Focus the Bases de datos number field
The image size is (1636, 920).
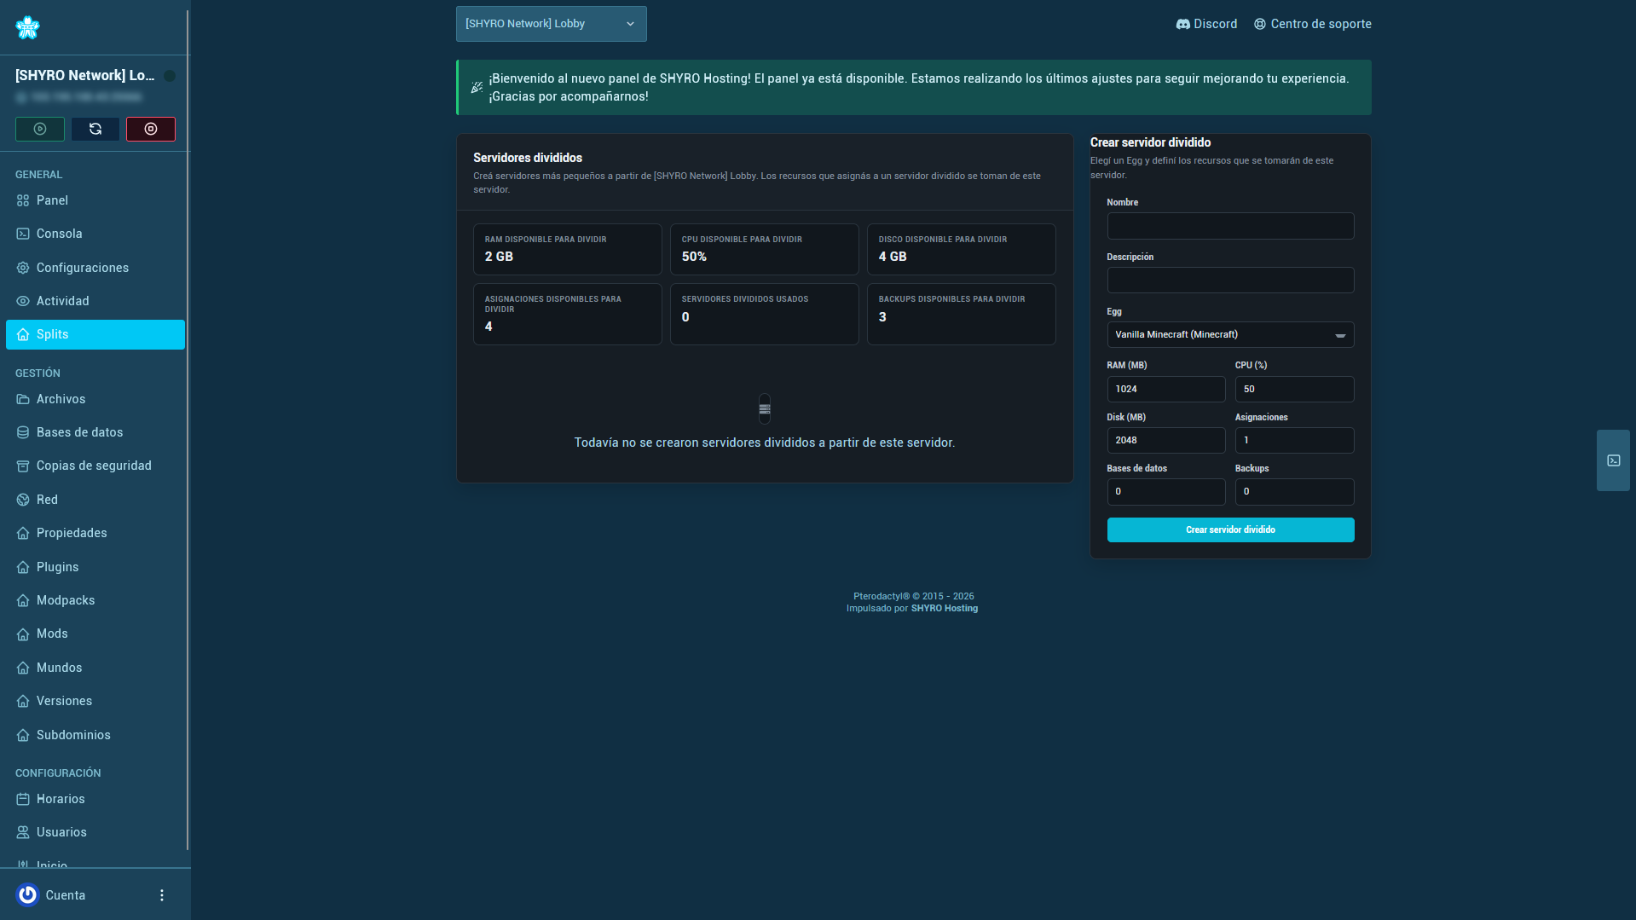click(x=1166, y=491)
